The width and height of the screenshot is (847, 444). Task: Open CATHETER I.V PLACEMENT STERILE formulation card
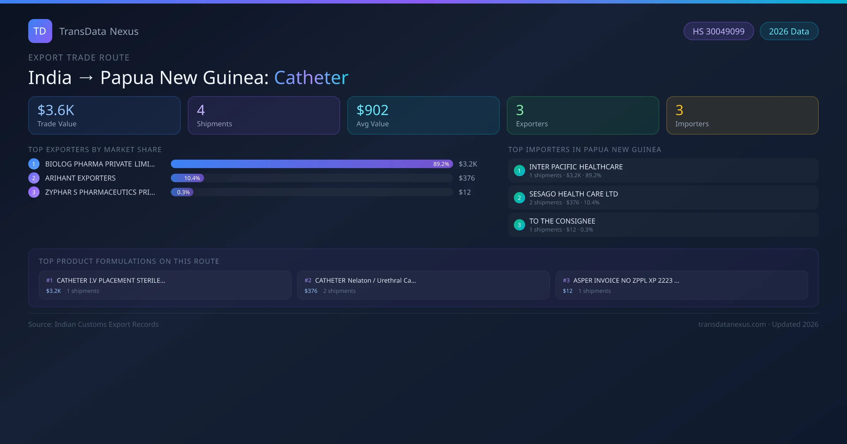165,285
